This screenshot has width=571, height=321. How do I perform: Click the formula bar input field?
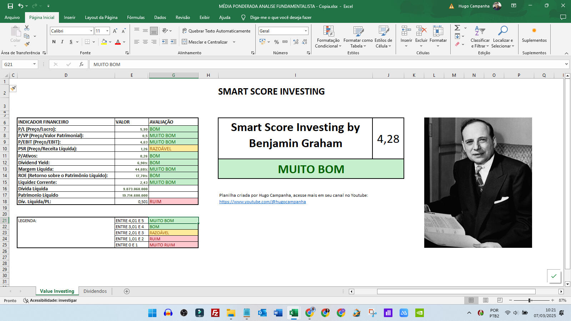[x=321, y=64]
